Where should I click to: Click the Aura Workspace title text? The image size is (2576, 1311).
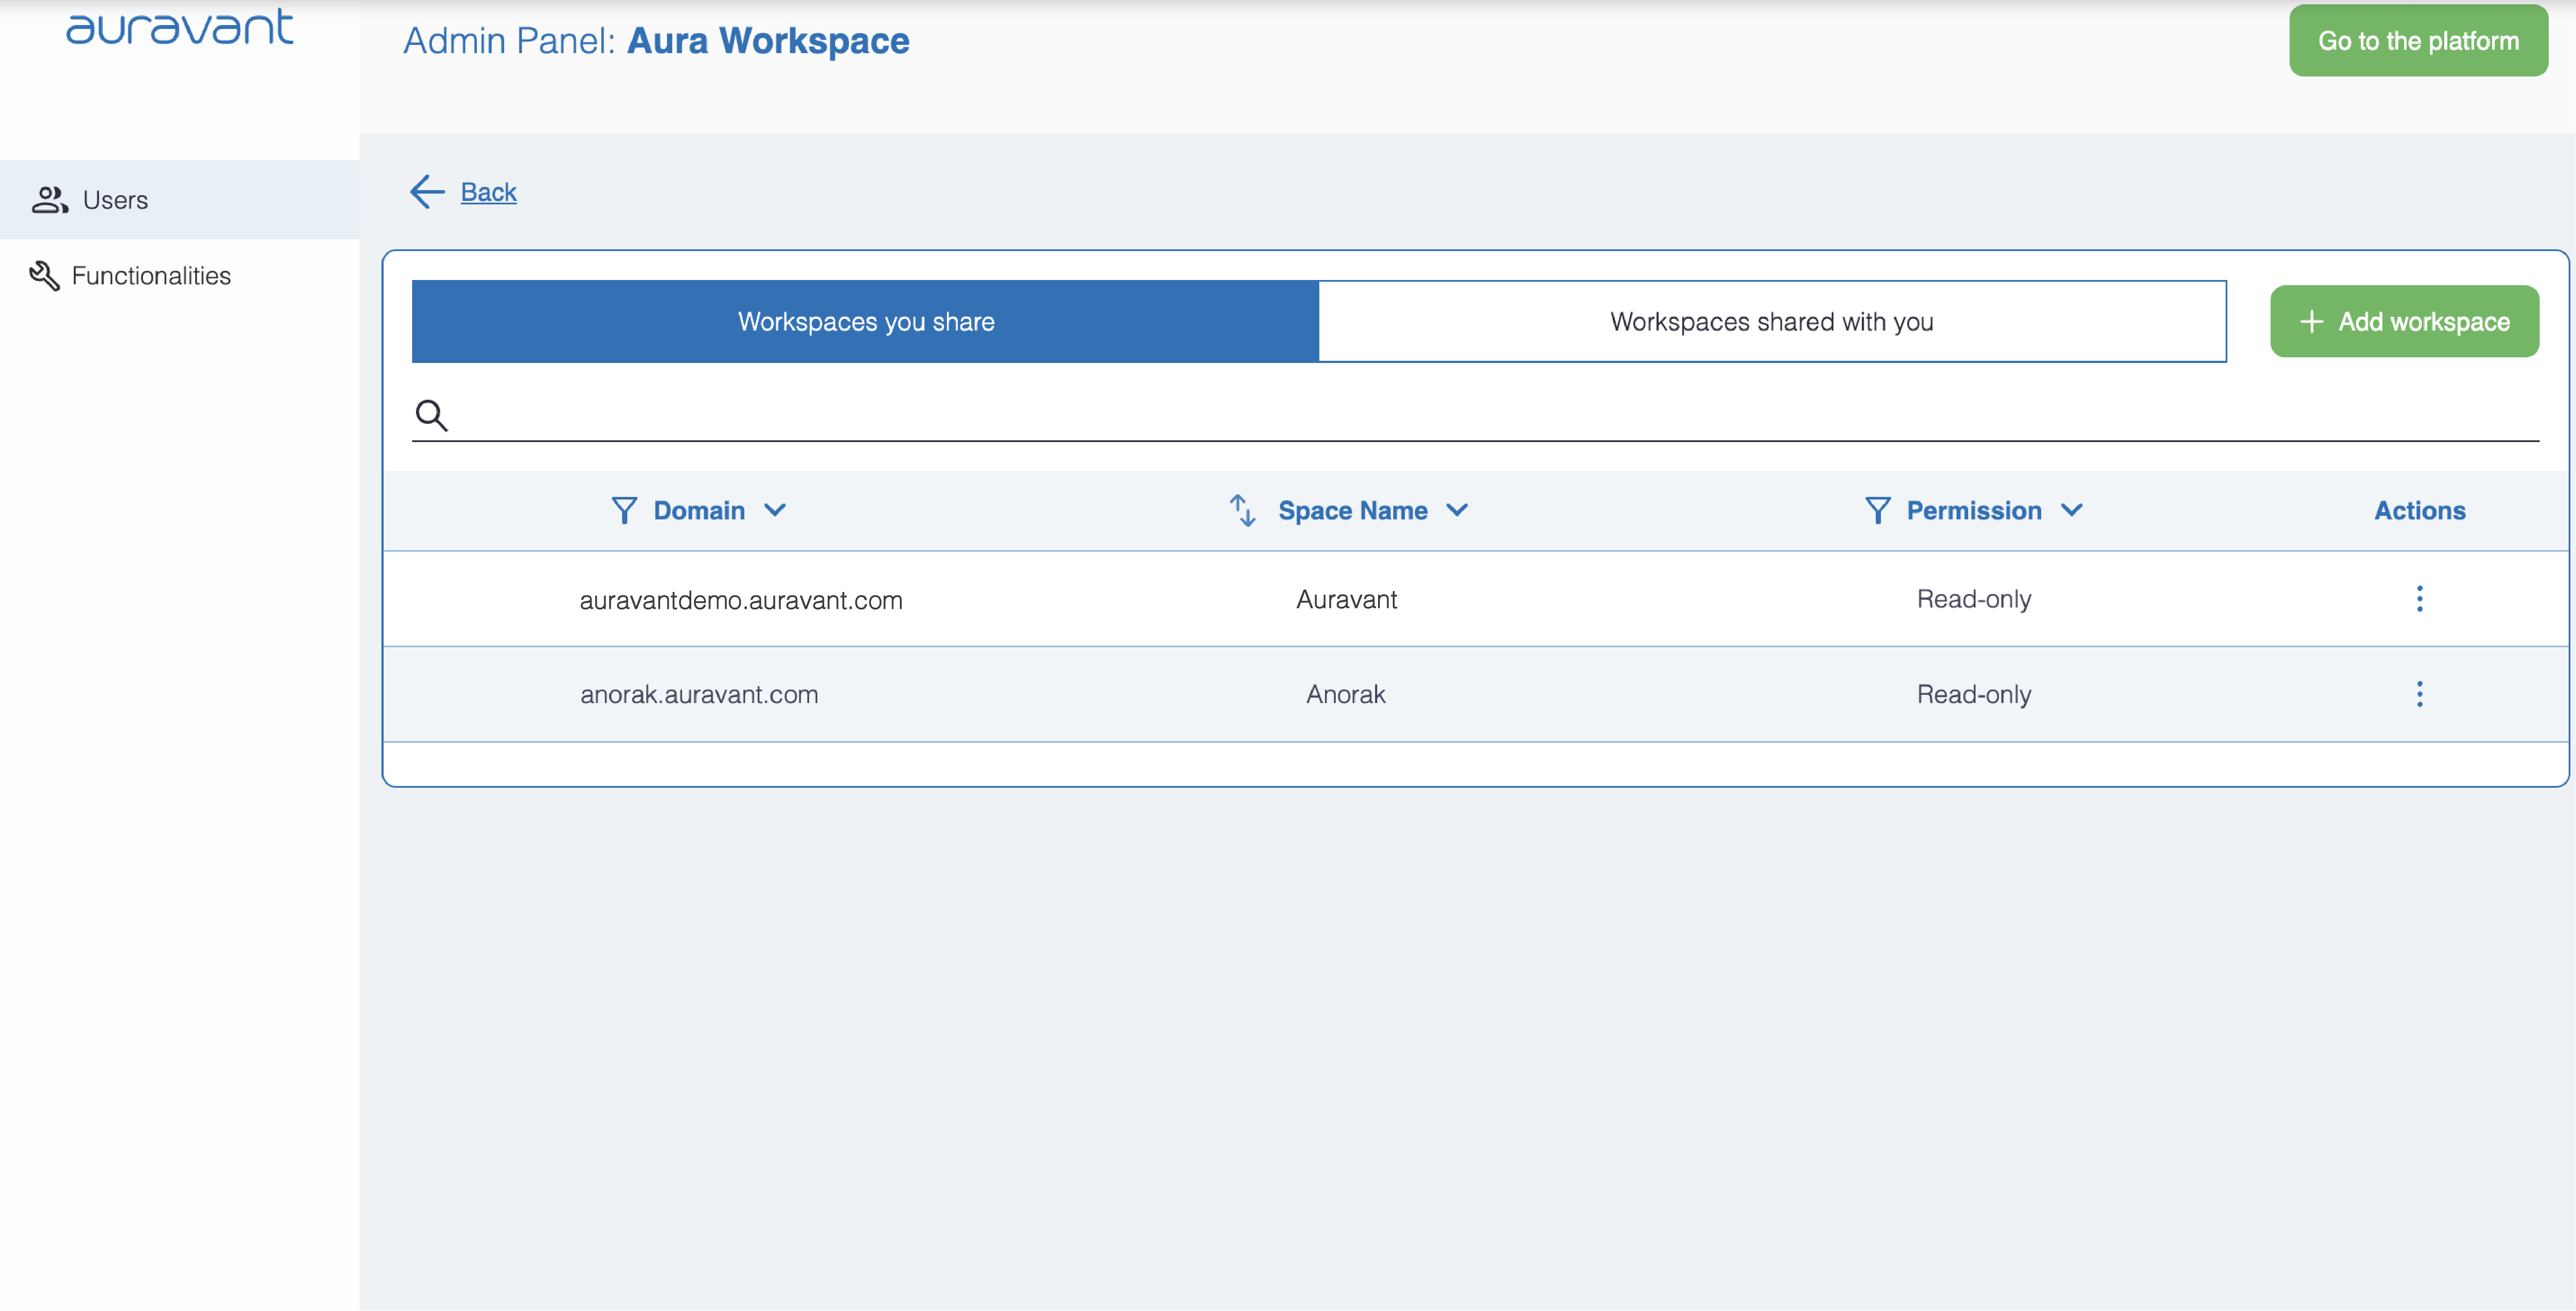768,41
